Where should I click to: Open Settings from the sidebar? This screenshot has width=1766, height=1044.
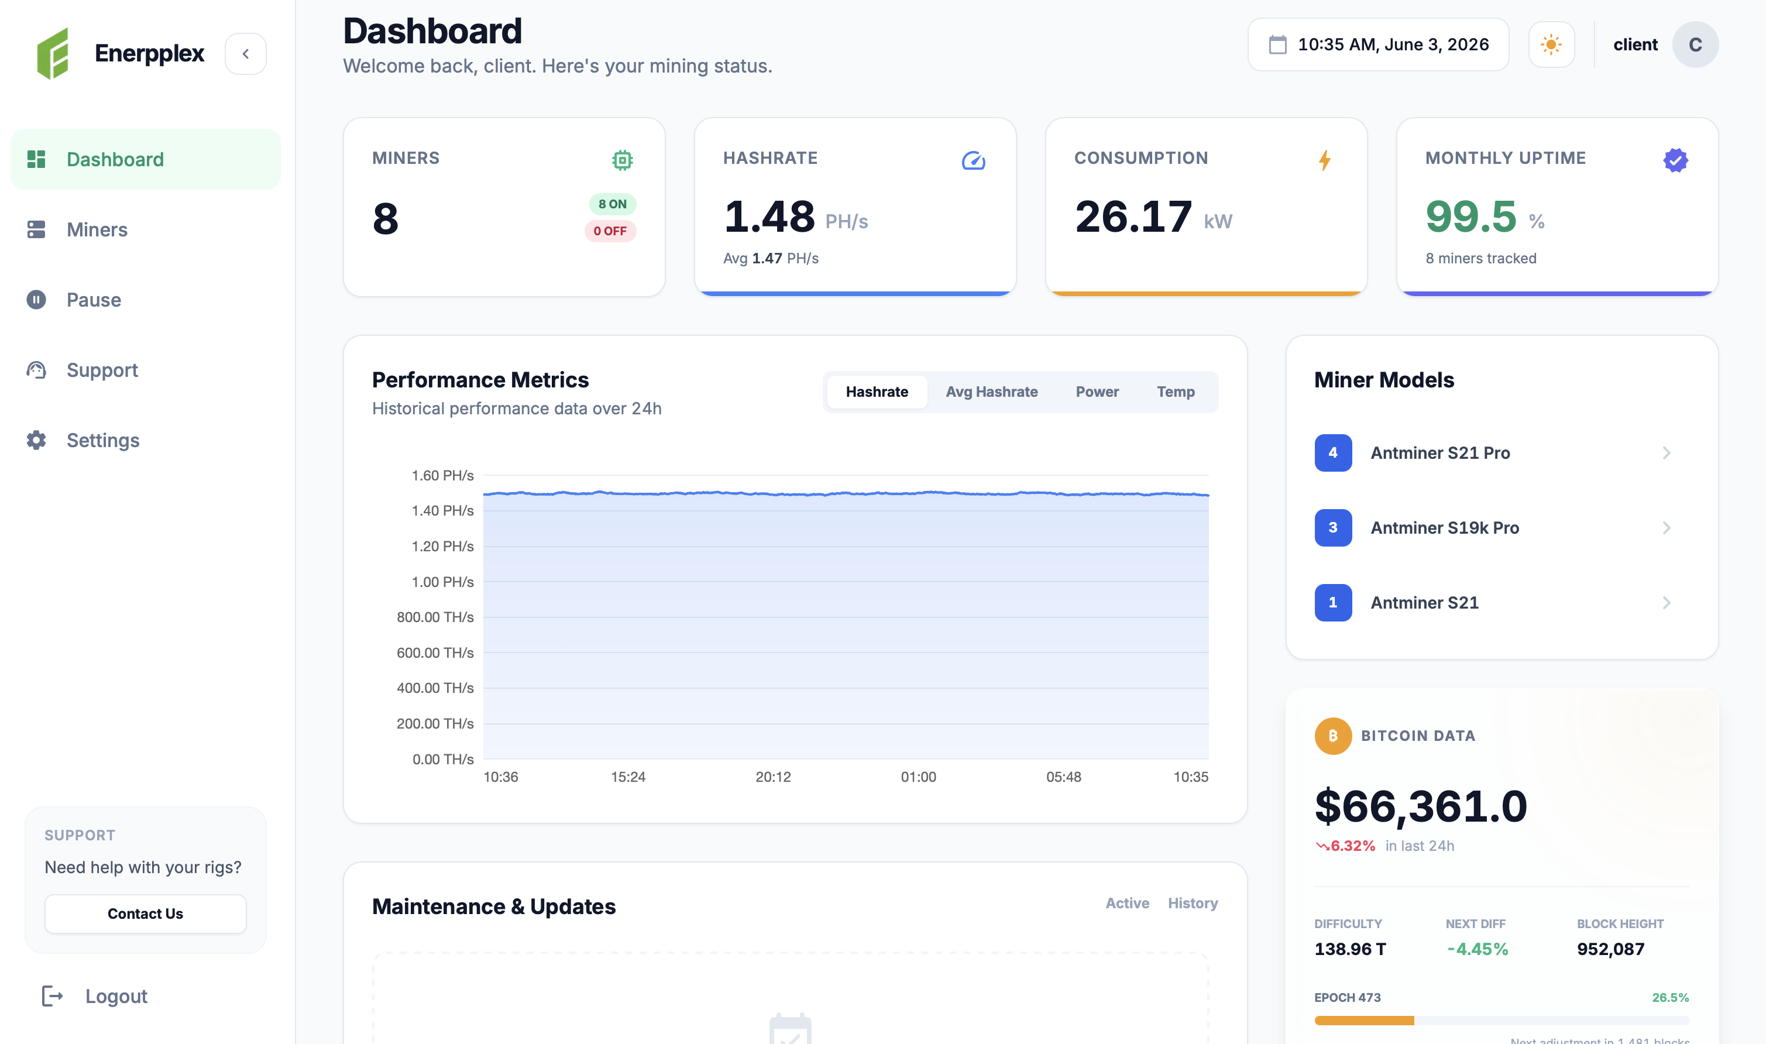coord(146,441)
